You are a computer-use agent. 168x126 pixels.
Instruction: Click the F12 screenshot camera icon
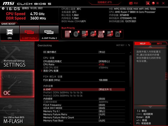click(x=131, y=3)
